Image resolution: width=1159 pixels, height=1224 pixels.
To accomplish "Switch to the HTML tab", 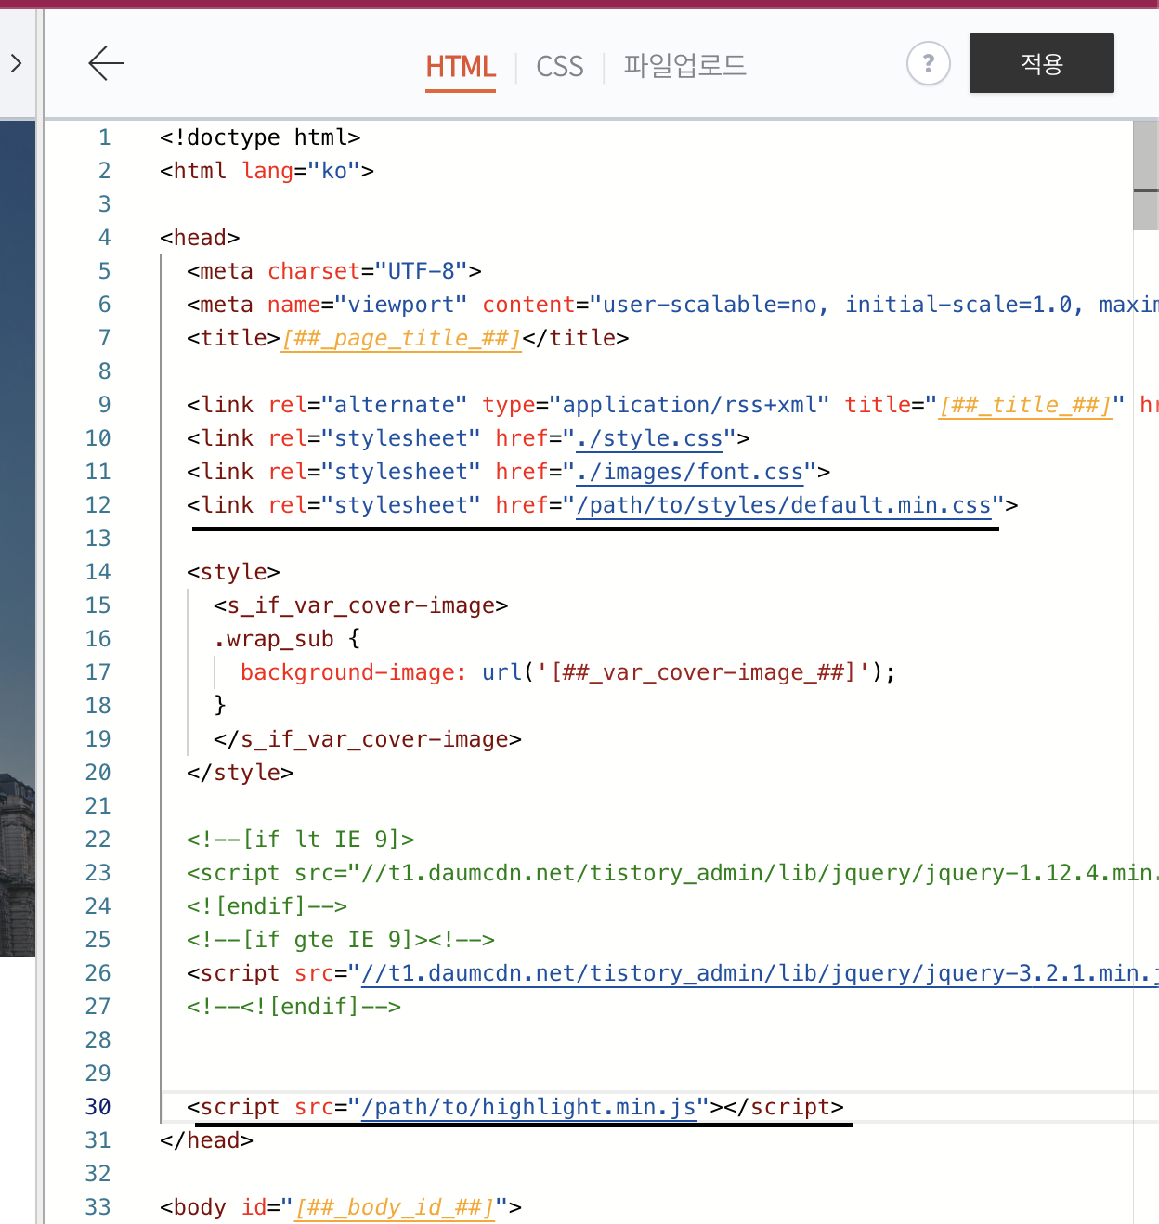I will pos(461,67).
